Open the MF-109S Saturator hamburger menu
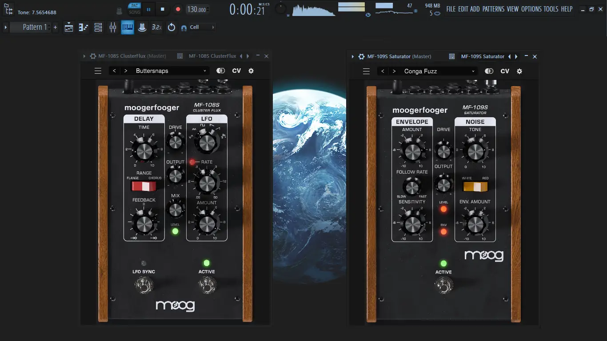 point(366,71)
